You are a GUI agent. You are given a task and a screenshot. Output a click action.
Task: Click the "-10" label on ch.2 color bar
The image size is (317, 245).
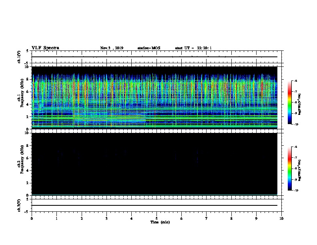(296, 191)
